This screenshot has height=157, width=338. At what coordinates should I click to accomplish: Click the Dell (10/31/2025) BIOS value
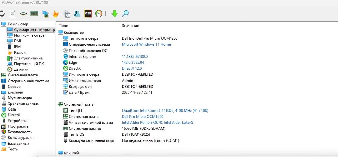[x=136, y=135]
